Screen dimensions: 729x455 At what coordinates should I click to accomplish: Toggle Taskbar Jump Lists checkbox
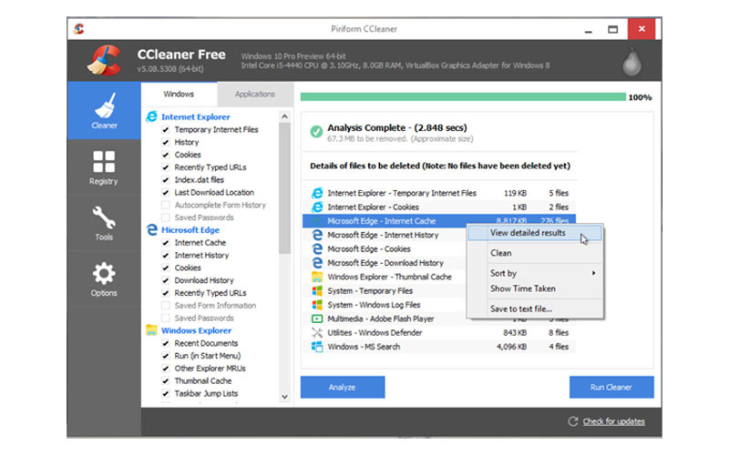tap(166, 393)
